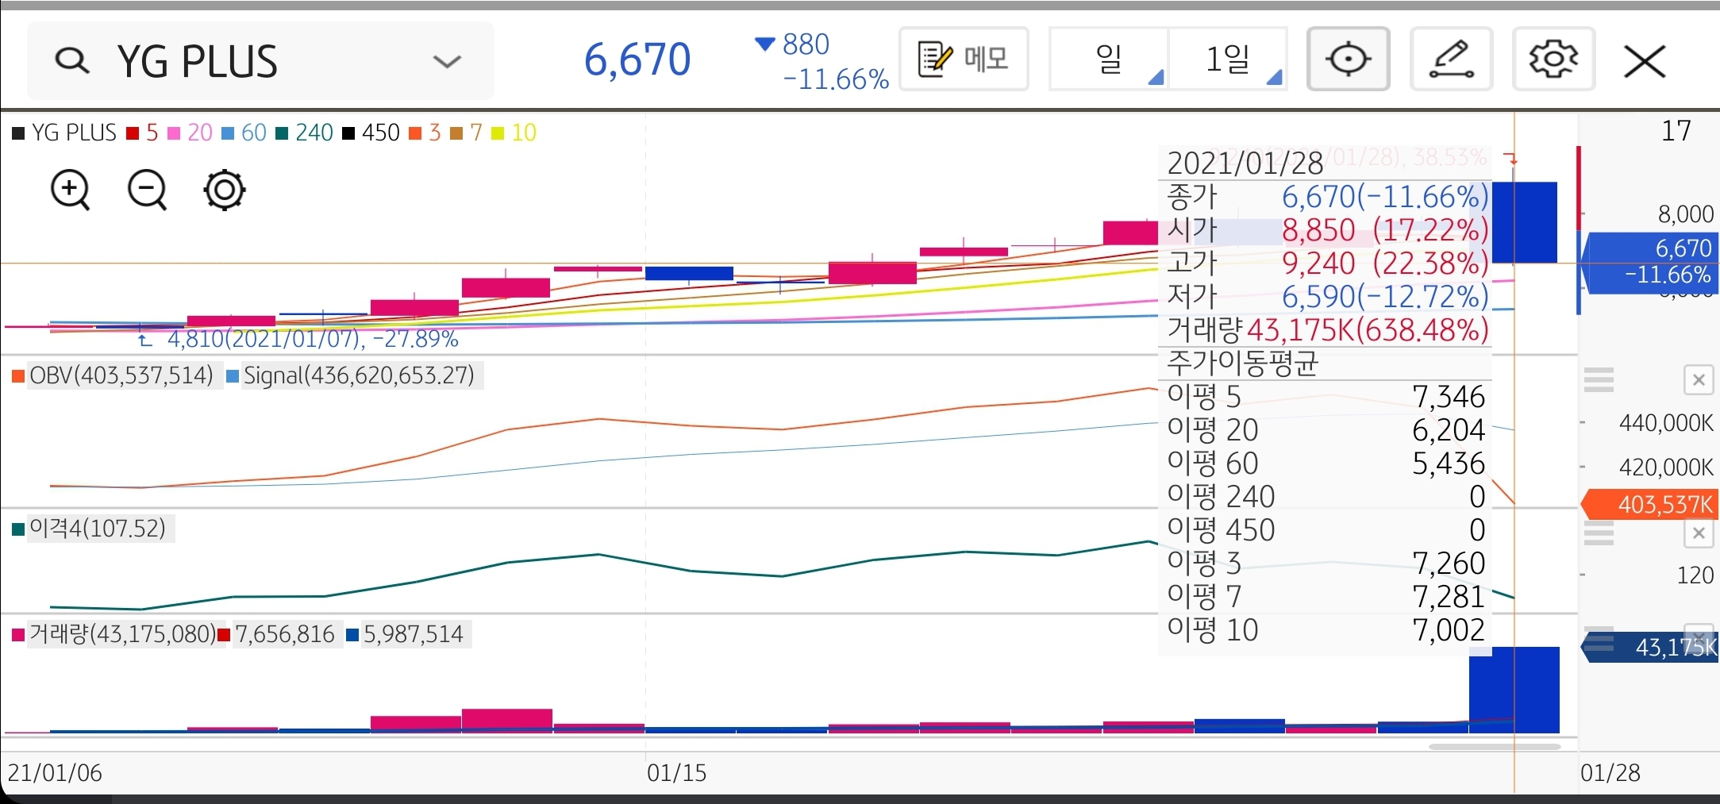
Task: Click the 450 moving average legend
Action: coord(371,133)
